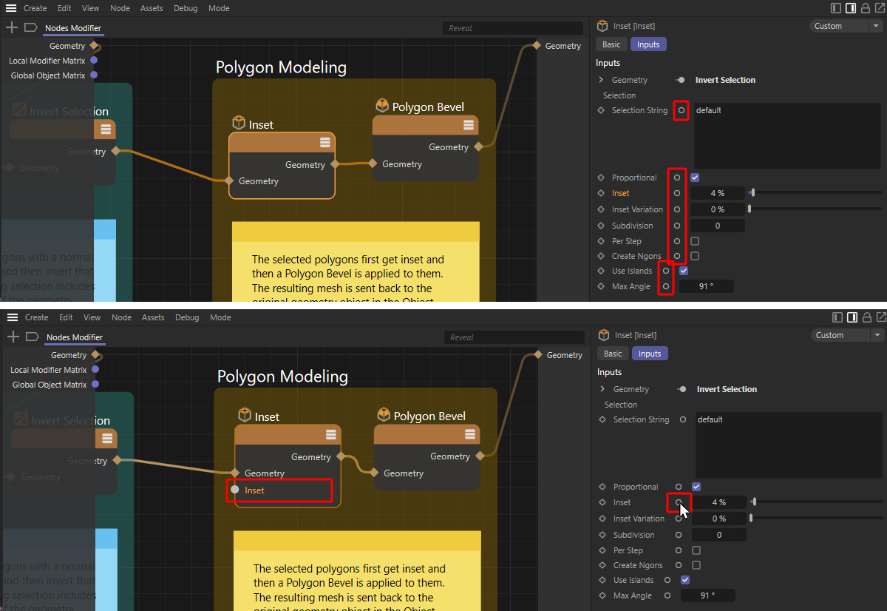Click Inset [Inset] cube icon in top attribute panel
887x611 pixels.
point(603,26)
